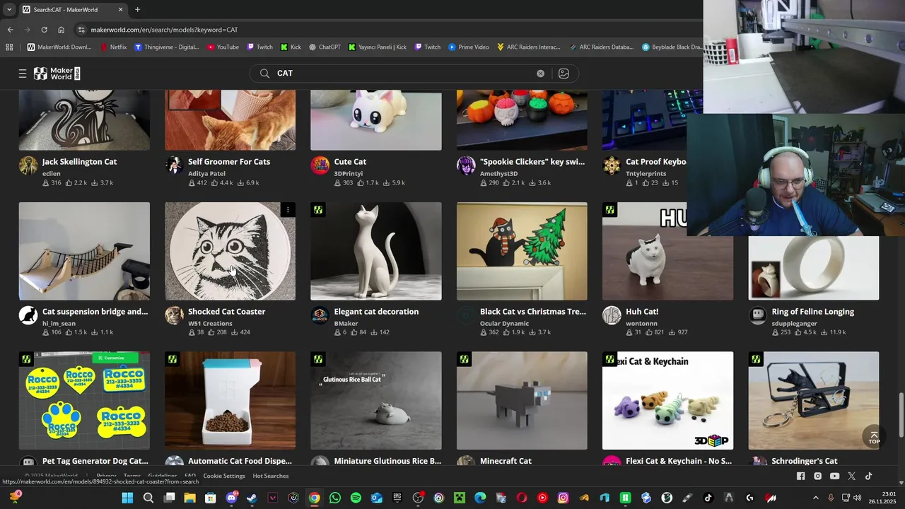Open Hot Searches footer link
905x509 pixels.
271,476
